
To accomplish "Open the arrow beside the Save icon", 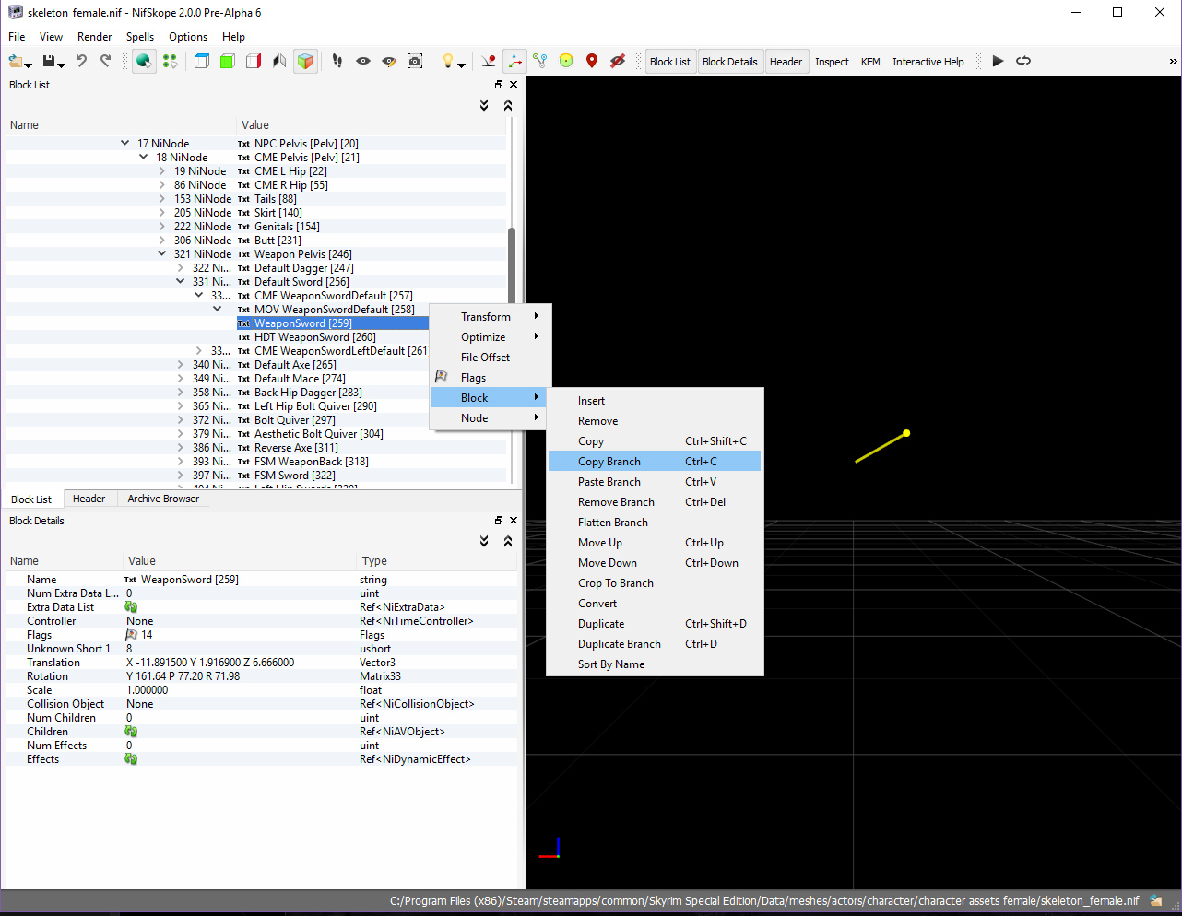I will (62, 65).
